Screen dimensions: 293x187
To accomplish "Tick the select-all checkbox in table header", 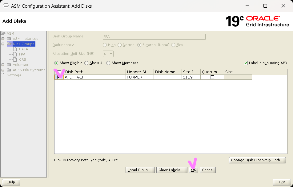I will (x=59, y=72).
